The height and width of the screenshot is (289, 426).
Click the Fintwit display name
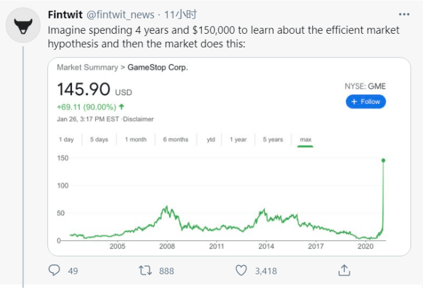65,14
